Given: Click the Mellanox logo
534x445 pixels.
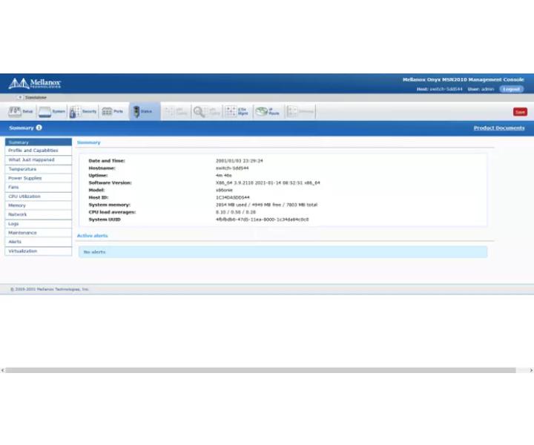Looking at the screenshot, I should point(34,83).
